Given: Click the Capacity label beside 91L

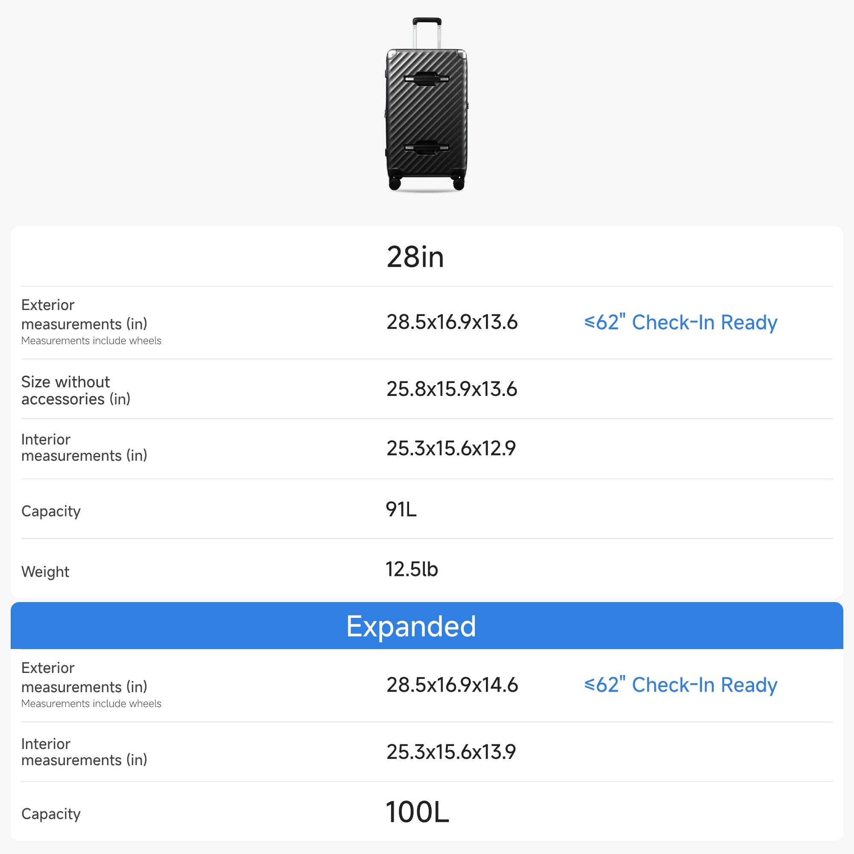Looking at the screenshot, I should coord(51,511).
